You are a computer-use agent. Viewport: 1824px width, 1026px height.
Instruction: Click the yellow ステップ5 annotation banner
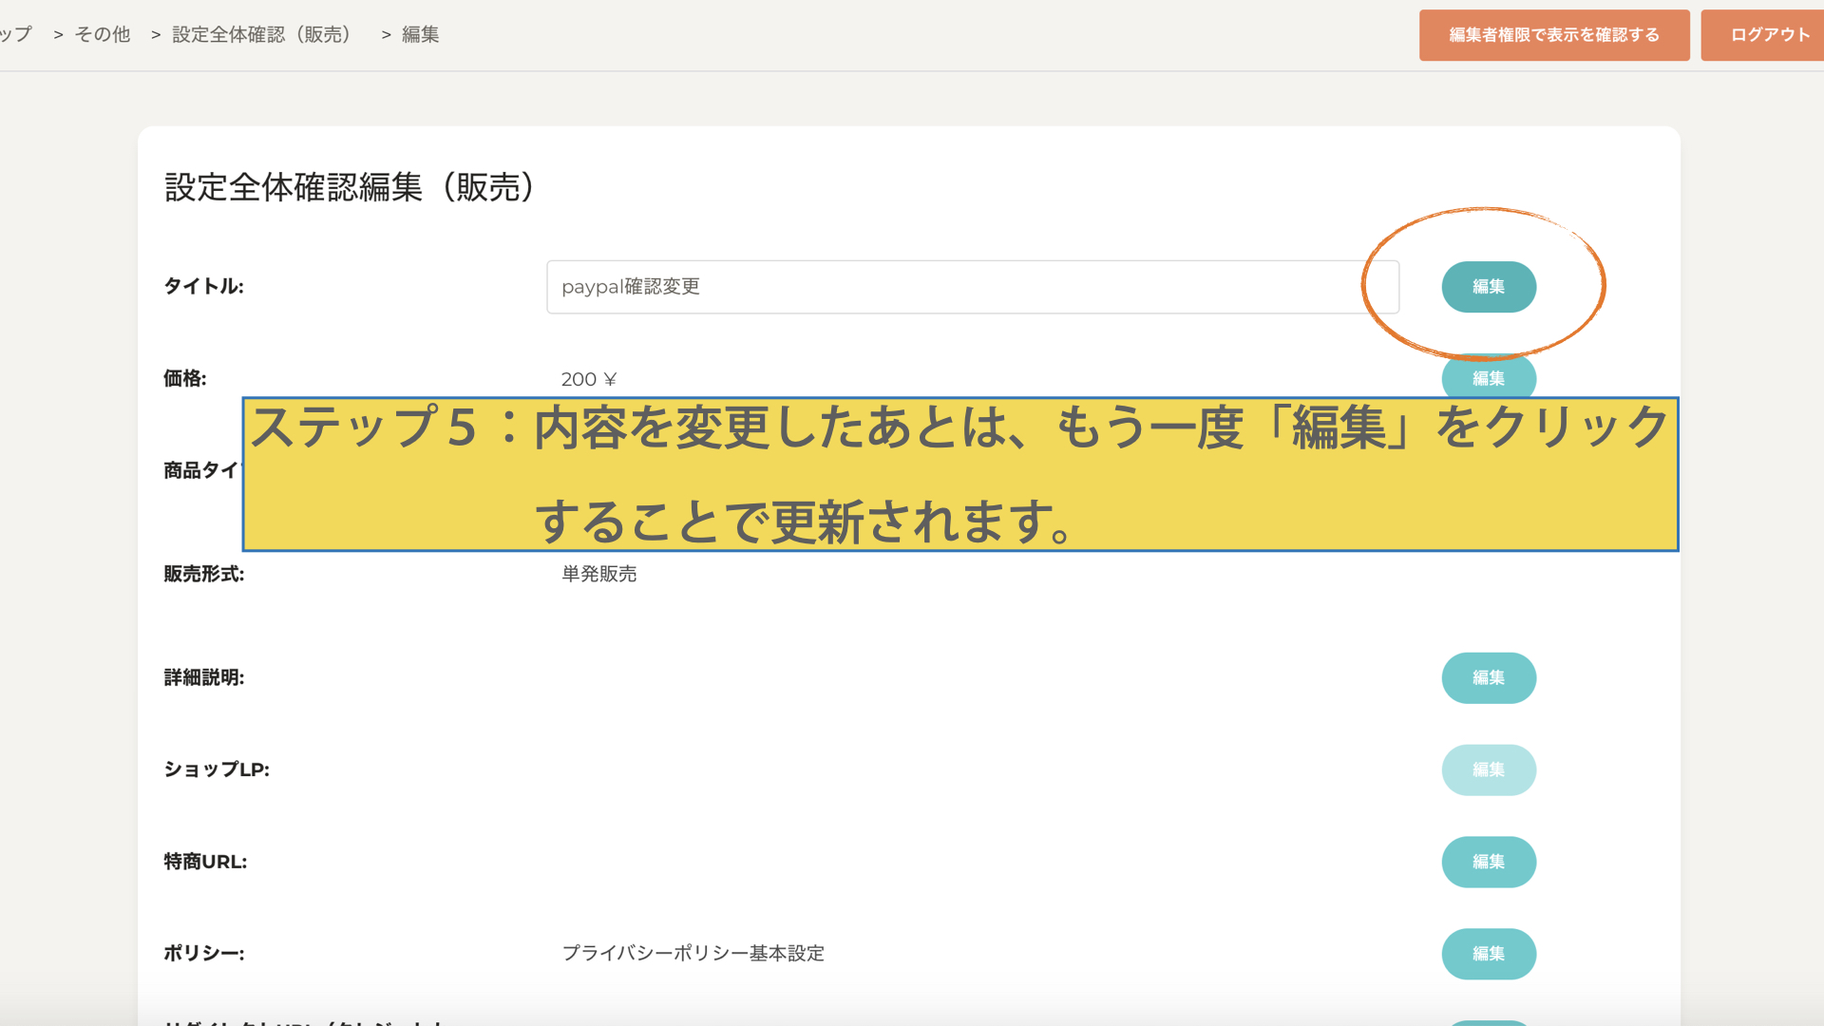[959, 474]
